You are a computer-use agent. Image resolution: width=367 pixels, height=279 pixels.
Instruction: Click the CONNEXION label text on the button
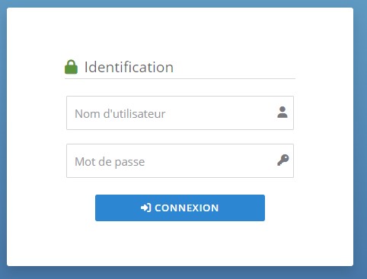[x=187, y=208]
